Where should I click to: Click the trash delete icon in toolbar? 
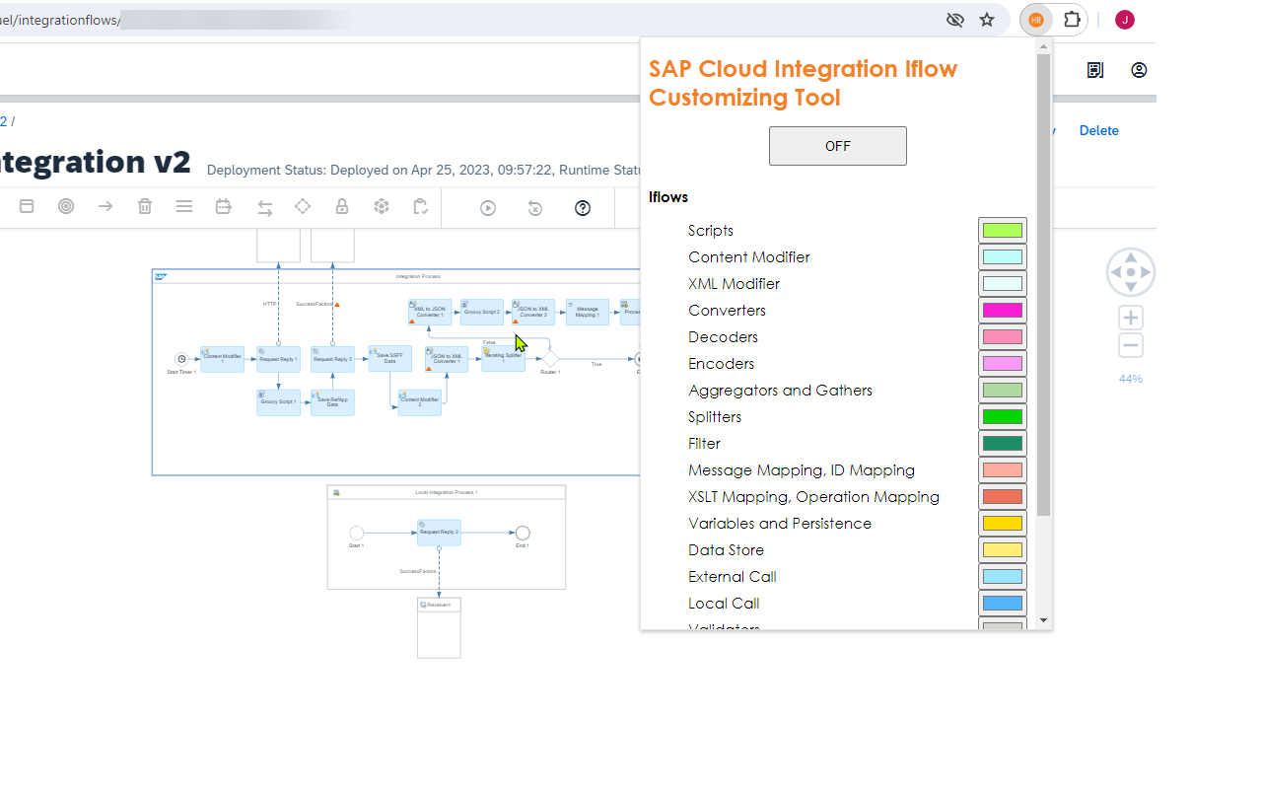(x=145, y=207)
